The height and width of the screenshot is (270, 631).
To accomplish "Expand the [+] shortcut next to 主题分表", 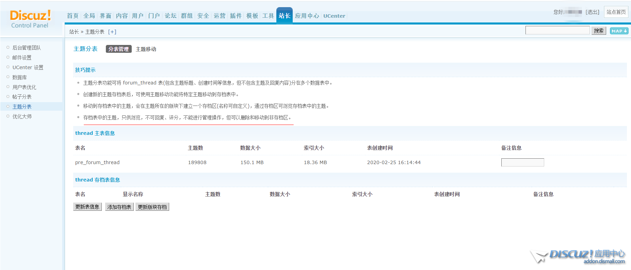I will [x=112, y=32].
